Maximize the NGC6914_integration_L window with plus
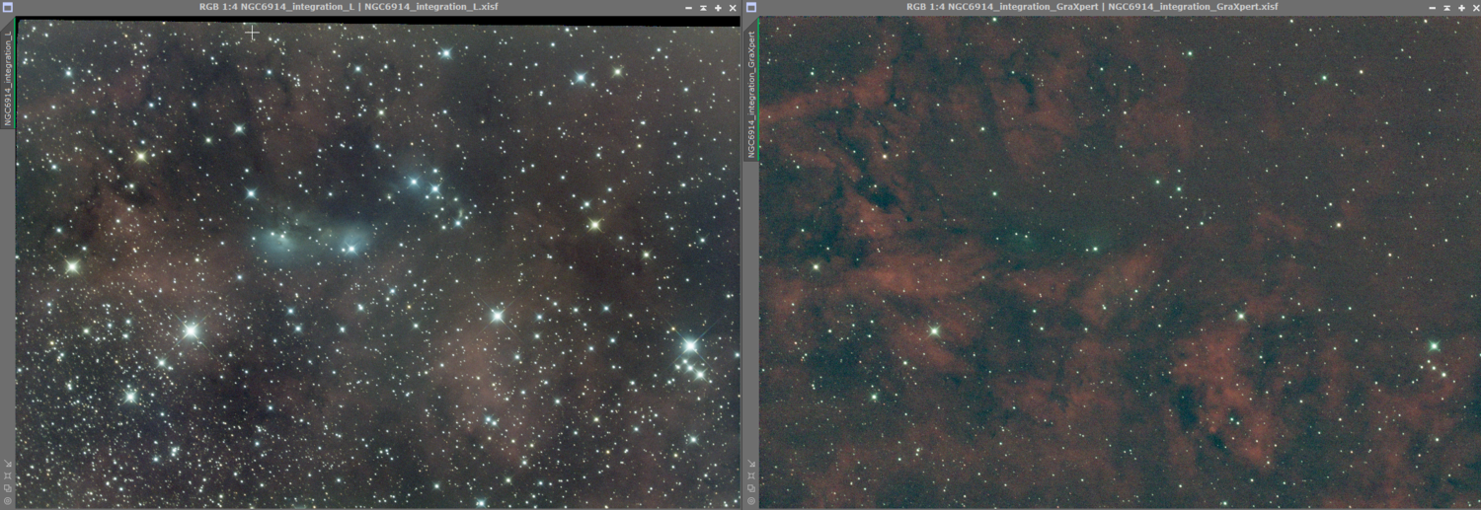1481x510 pixels. pyautogui.click(x=718, y=8)
